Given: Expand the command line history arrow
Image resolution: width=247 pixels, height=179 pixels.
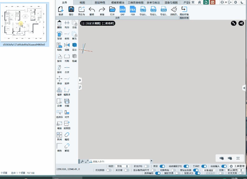Looking at the screenshot, I should [151, 161].
